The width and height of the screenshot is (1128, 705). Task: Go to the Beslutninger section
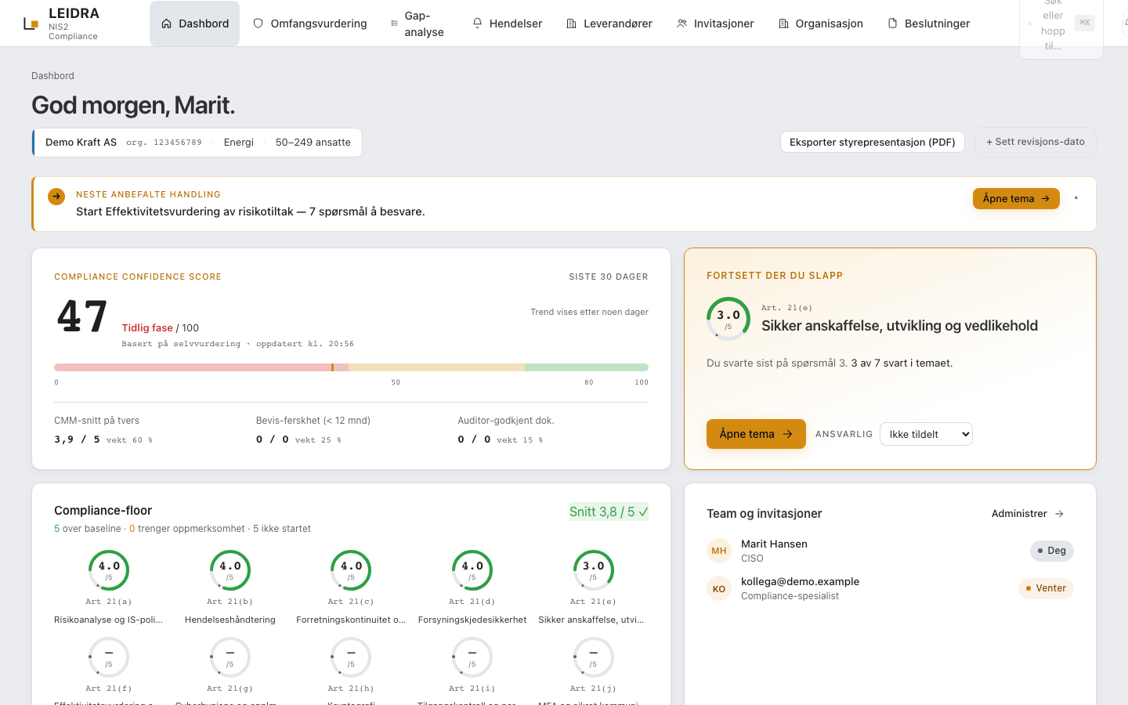point(928,23)
